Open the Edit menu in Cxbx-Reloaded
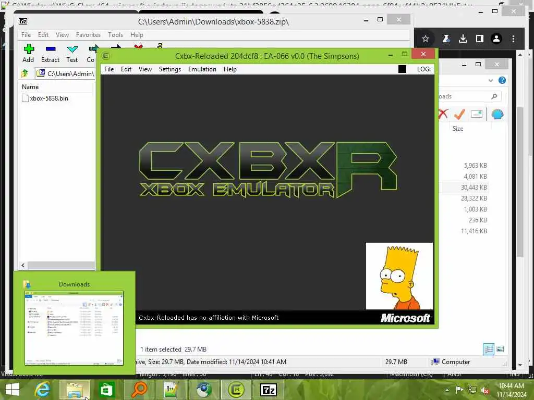This screenshot has width=534, height=400. tap(126, 69)
